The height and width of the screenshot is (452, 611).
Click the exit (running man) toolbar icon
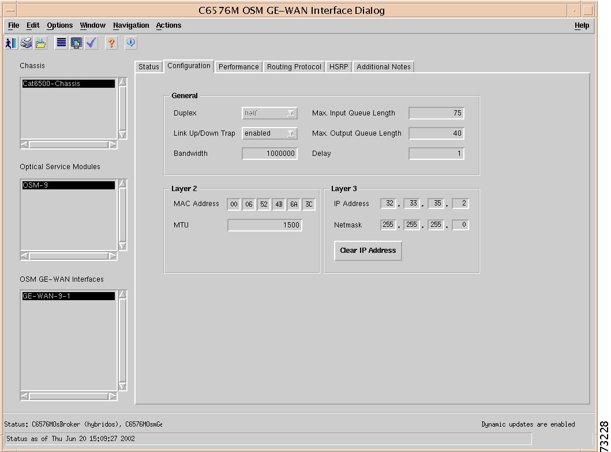click(12, 43)
